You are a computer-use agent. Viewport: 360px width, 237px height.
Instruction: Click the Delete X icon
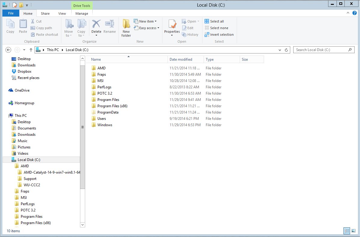(x=96, y=24)
